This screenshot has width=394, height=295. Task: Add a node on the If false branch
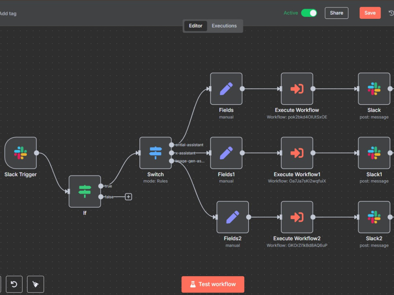pyautogui.click(x=128, y=197)
